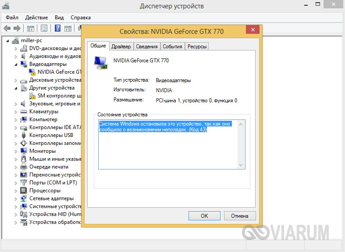Click the Properties toolbar icon
Viewport: 345px width, 252px height.
tap(44, 28)
